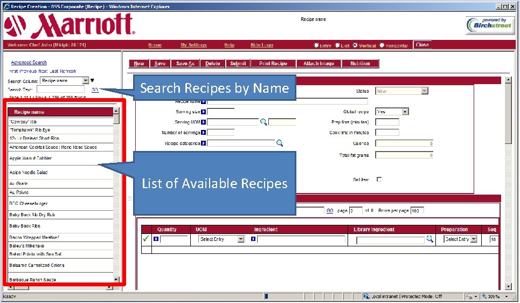520x303 pixels.
Task: Open the Advanced Search link
Action: point(29,63)
